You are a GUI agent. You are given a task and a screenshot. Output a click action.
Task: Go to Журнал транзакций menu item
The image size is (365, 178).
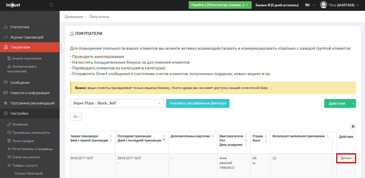tap(27, 37)
